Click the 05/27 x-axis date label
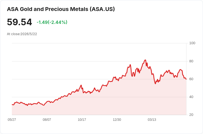The image size is (203, 134). point(12,119)
